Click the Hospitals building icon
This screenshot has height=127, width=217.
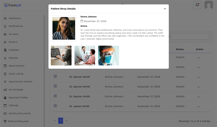coord(5,50)
